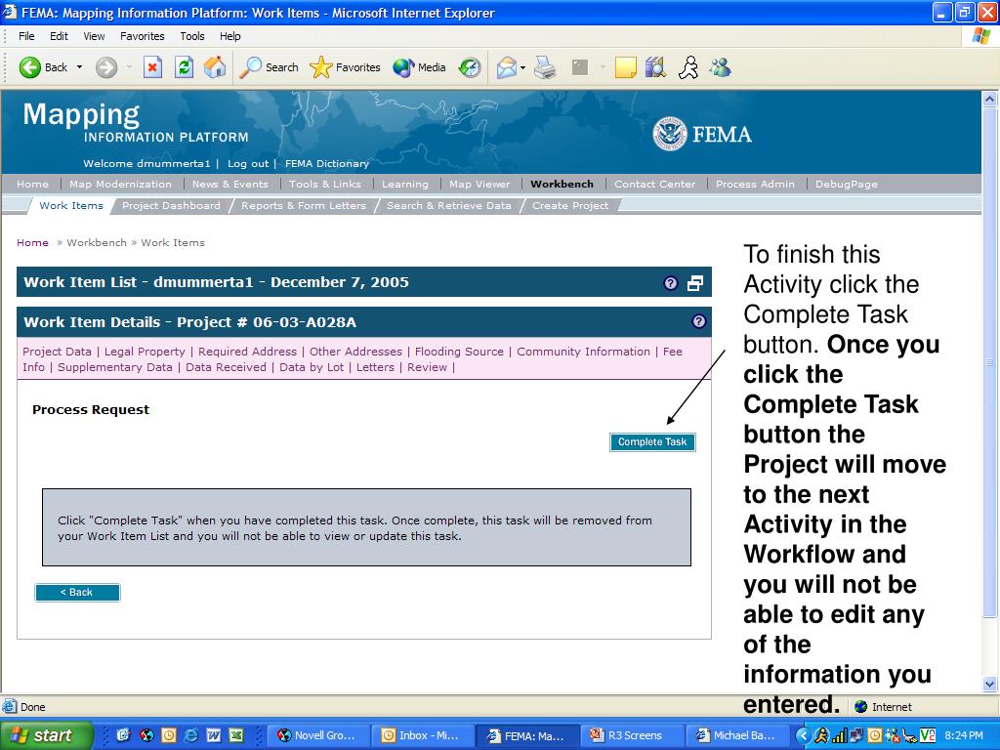This screenshot has height=750, width=1000.
Task: Open the Project Data section link
Action: coord(57,352)
